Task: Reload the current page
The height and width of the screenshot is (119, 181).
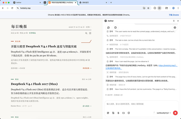Action: point(12,8)
